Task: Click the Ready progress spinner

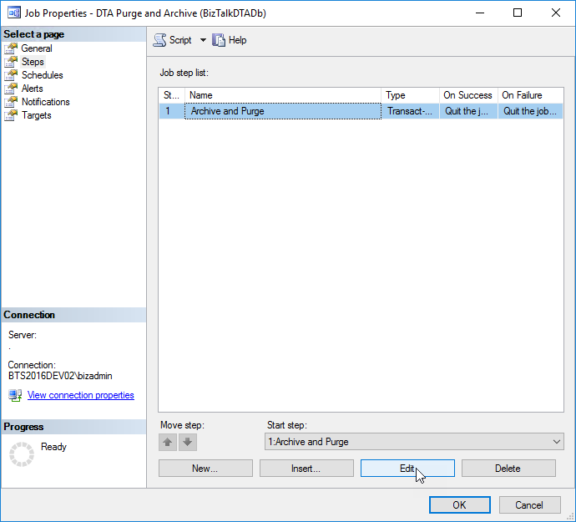Action: 22,454
